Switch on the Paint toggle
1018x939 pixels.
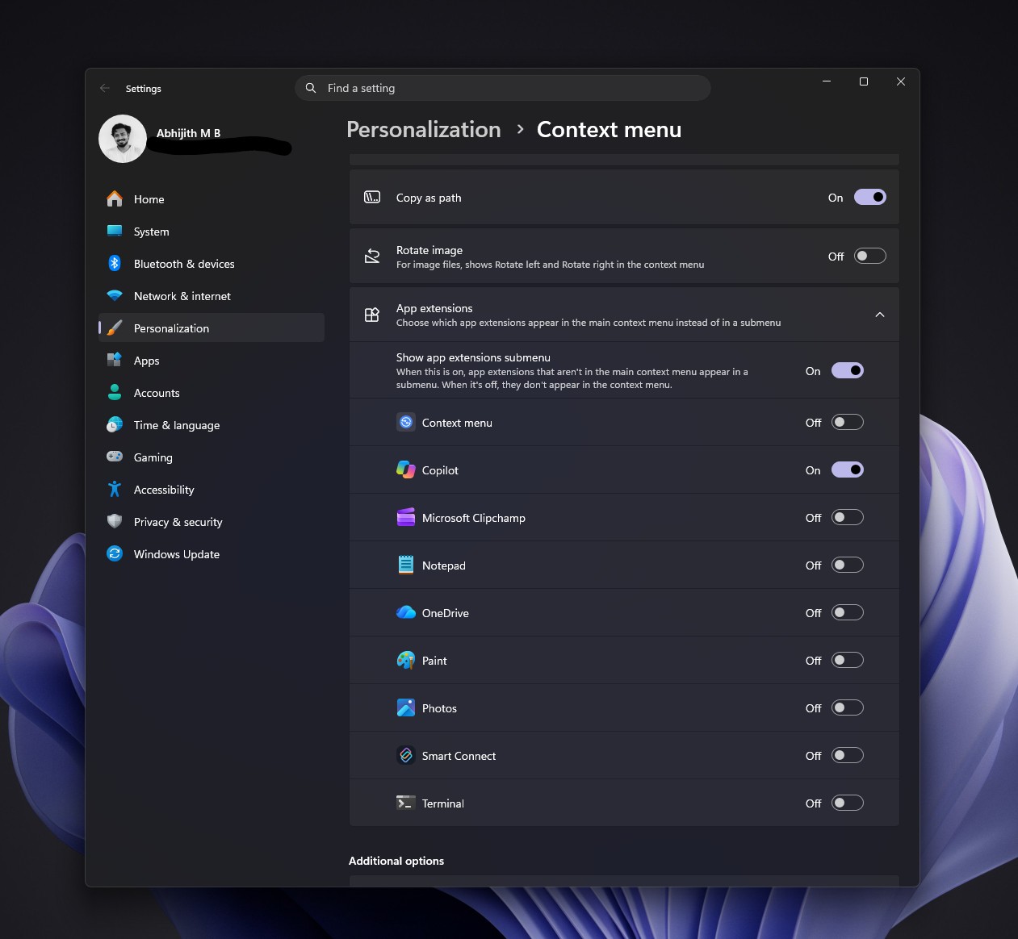point(848,660)
